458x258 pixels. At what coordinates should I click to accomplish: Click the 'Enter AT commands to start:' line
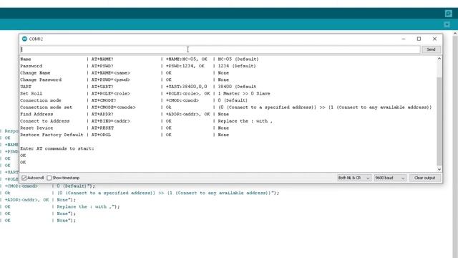pyautogui.click(x=57, y=148)
